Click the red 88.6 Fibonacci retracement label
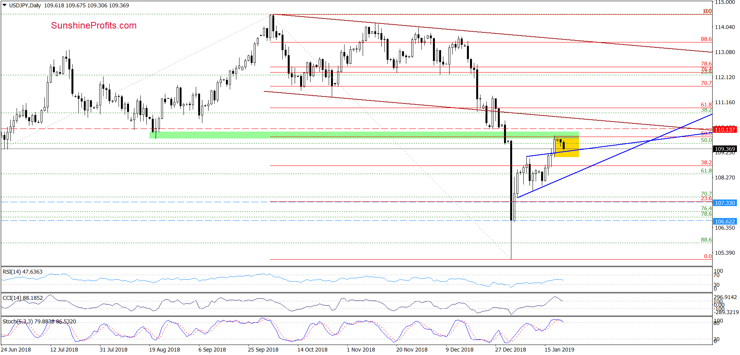The width and height of the screenshot is (740, 355). pos(706,39)
